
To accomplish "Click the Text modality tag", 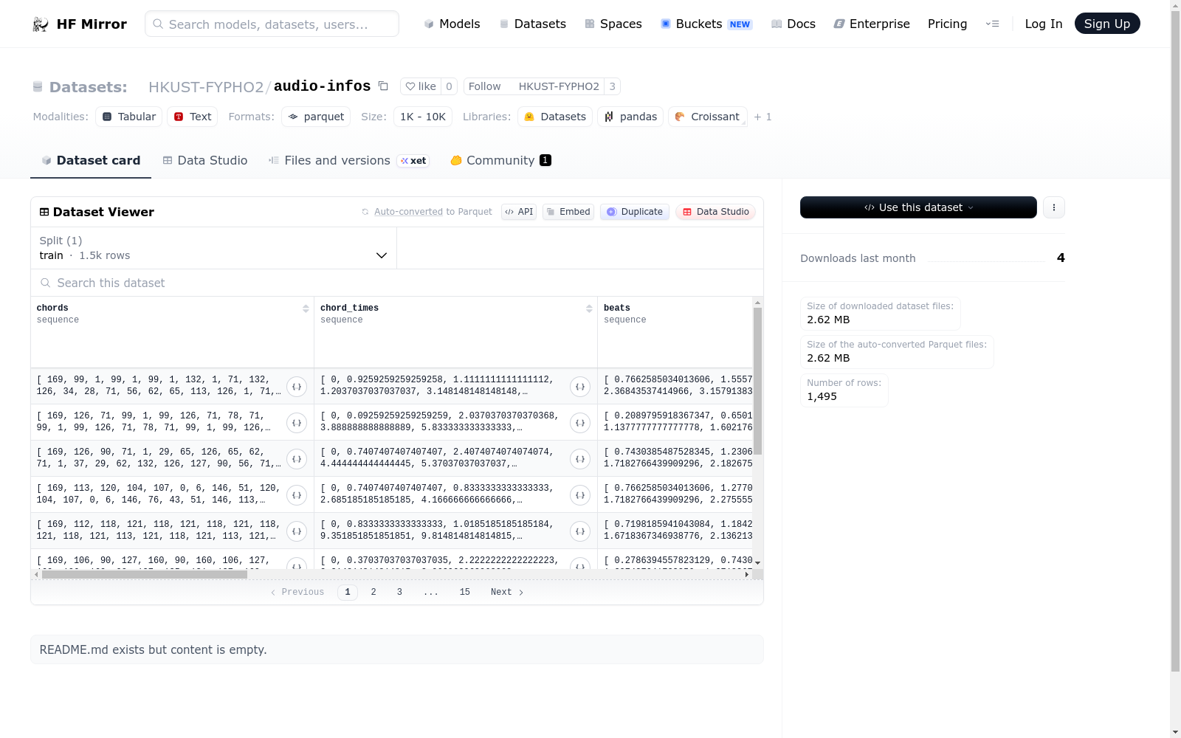I will [x=193, y=117].
